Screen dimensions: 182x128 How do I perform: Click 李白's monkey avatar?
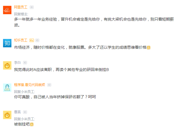pos(7,65)
